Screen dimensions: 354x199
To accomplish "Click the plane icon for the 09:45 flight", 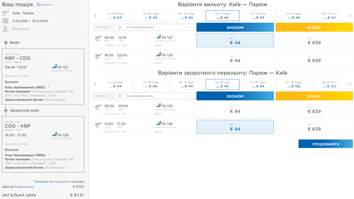I will tap(98, 38).
